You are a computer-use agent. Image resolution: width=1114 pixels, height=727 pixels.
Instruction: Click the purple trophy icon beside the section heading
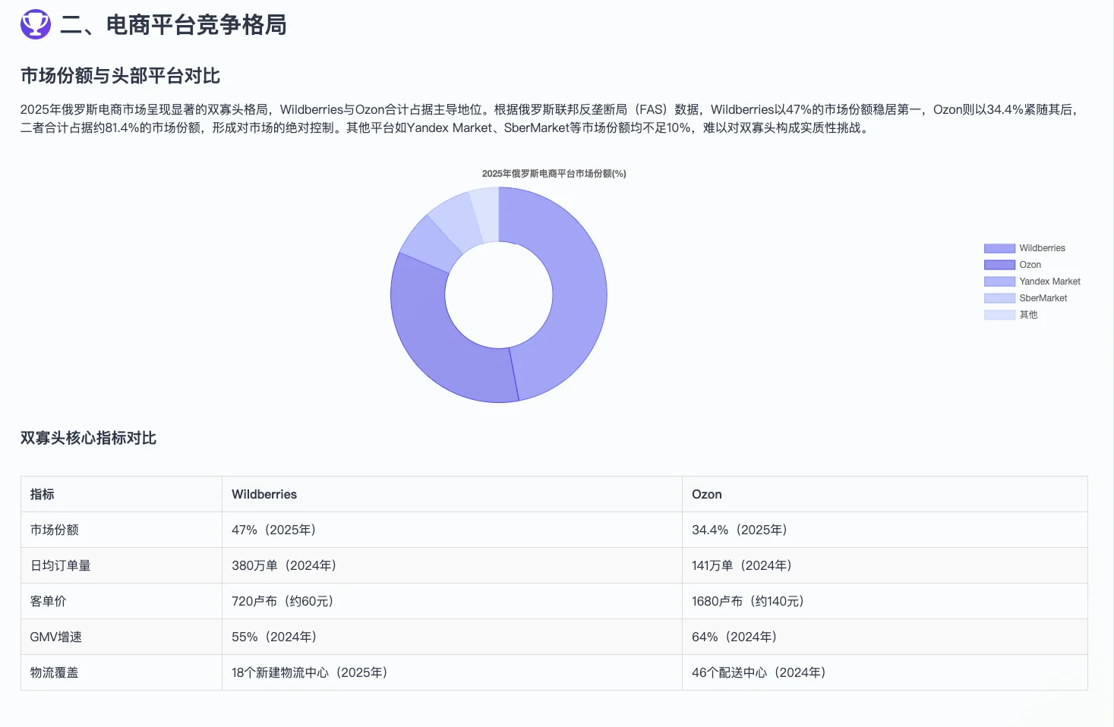click(35, 24)
